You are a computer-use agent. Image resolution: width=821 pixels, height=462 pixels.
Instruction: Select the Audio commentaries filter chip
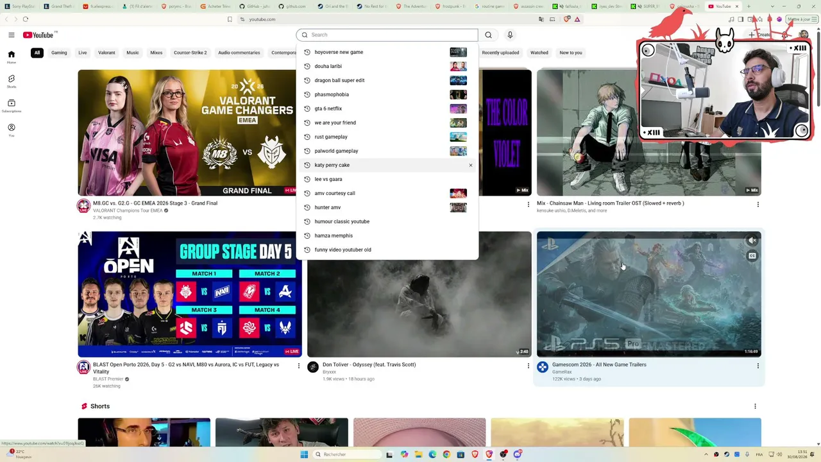pyautogui.click(x=239, y=53)
